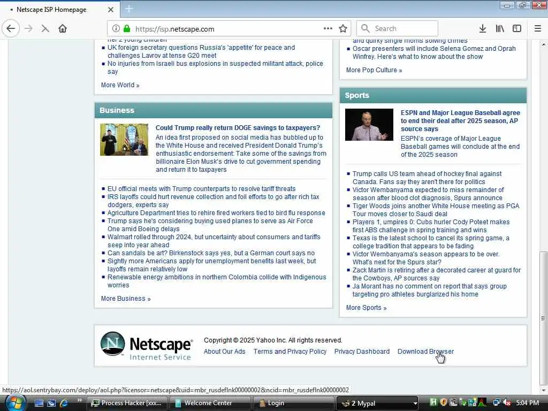
Task: Open Walmart rolled through 2024 story
Action: tap(214, 241)
